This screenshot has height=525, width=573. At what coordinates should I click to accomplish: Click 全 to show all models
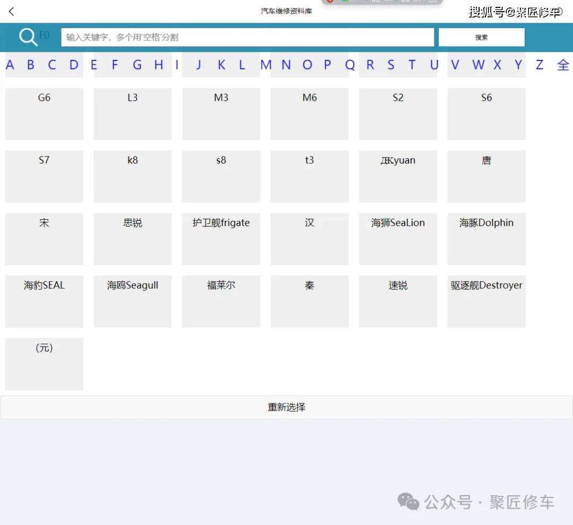(x=563, y=65)
